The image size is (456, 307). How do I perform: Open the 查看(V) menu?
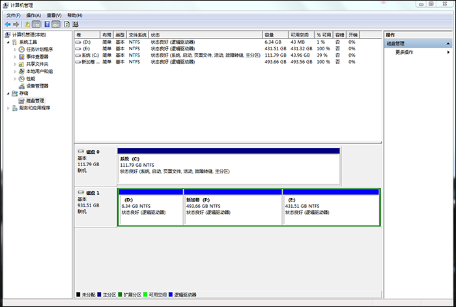click(54, 14)
